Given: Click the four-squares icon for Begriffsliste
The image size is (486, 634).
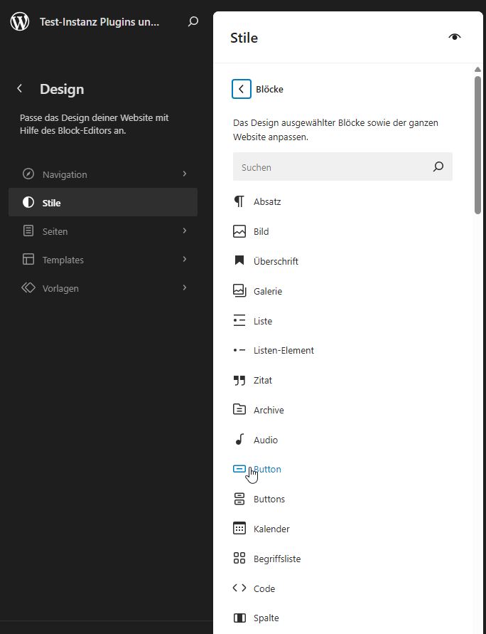Looking at the screenshot, I should point(239,559).
